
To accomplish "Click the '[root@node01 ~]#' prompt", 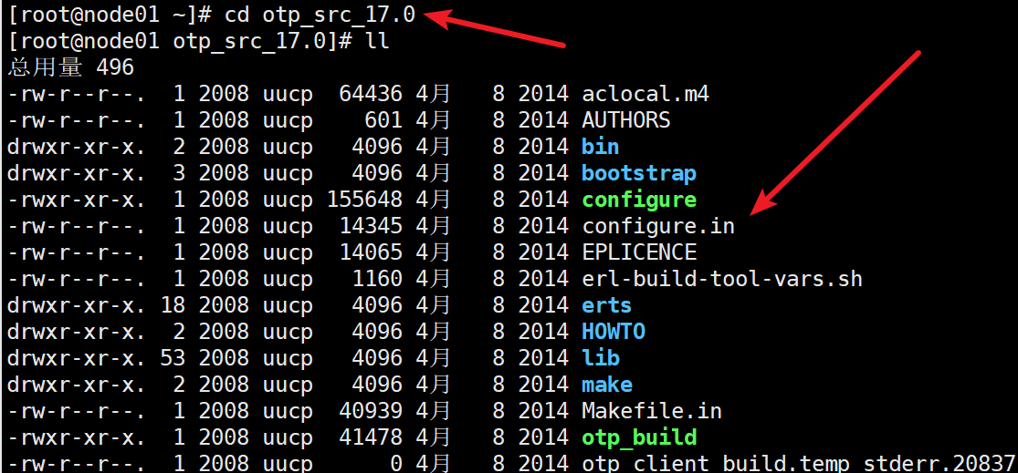I will (x=109, y=15).
